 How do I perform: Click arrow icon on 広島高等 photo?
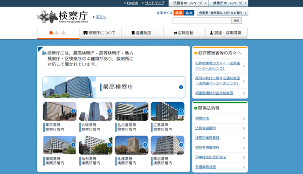click(181, 111)
